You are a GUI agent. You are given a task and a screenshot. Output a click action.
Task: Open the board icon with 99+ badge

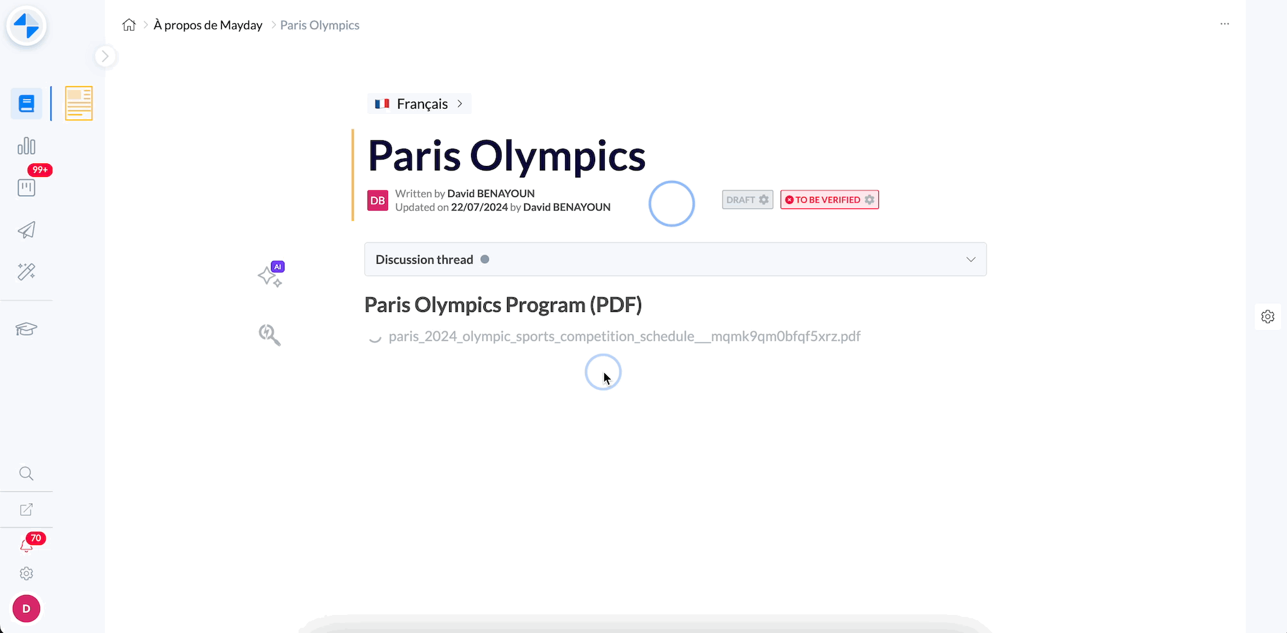(26, 187)
